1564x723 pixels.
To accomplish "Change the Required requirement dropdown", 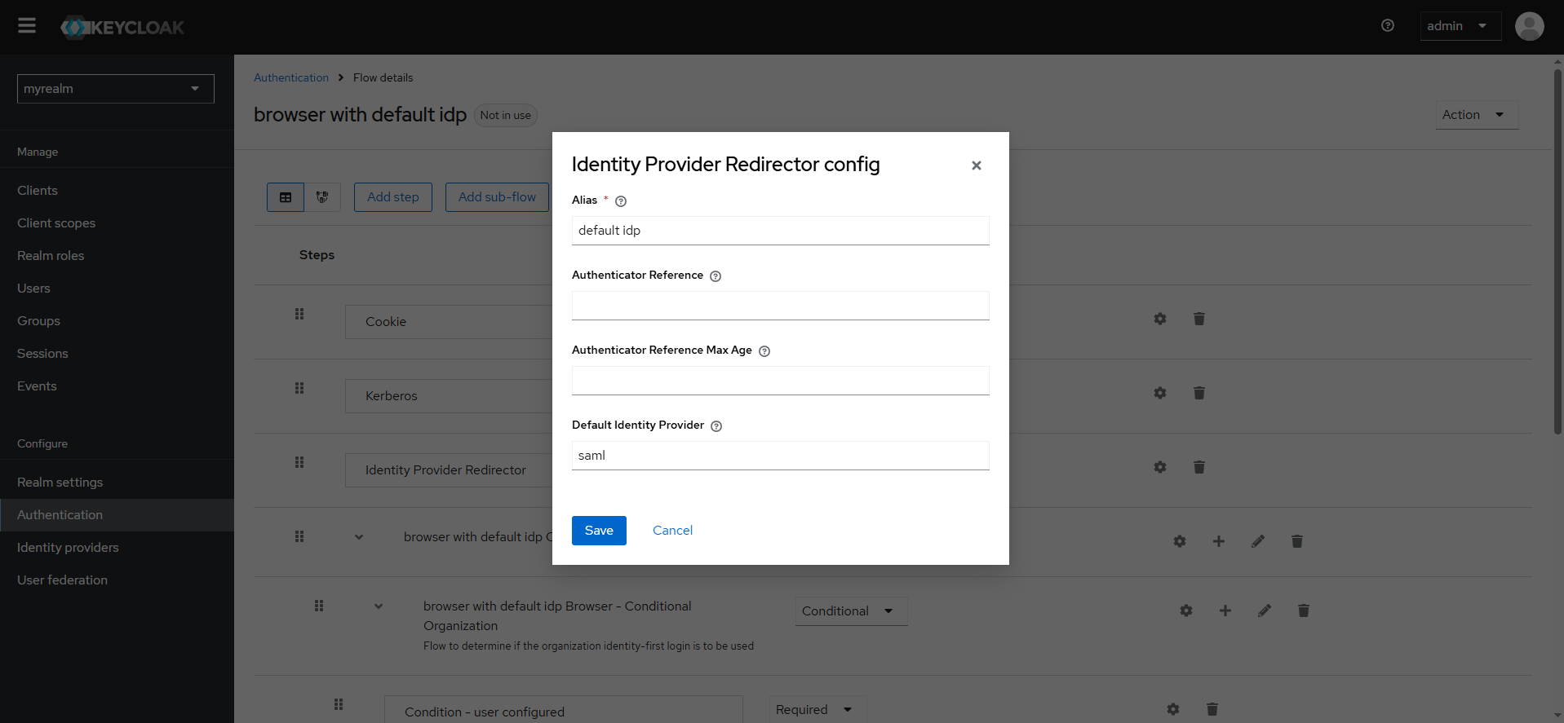I will [x=817, y=710].
